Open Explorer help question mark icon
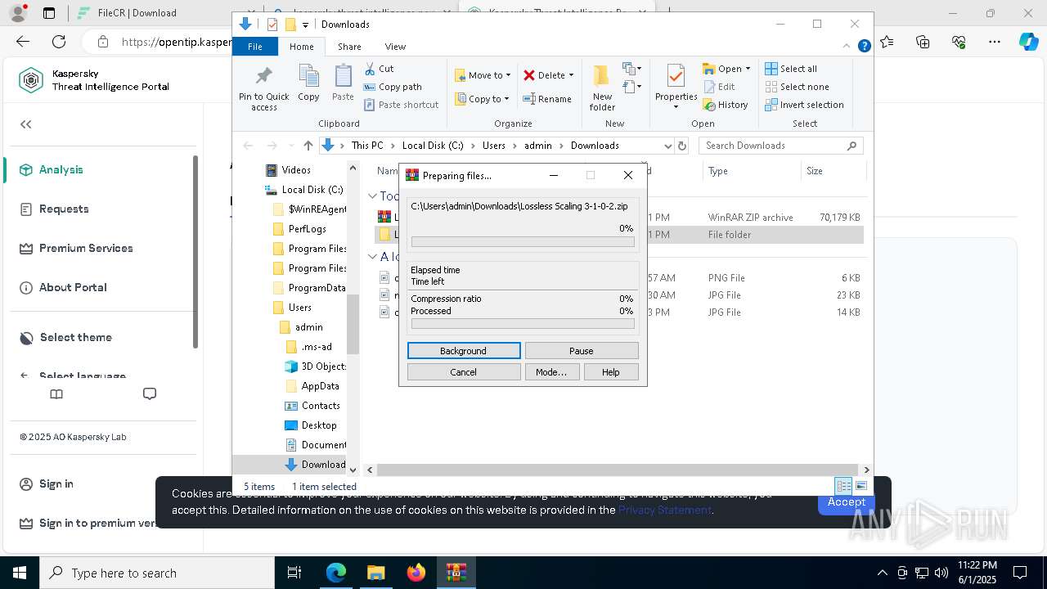Image resolution: width=1047 pixels, height=589 pixels. (x=864, y=47)
